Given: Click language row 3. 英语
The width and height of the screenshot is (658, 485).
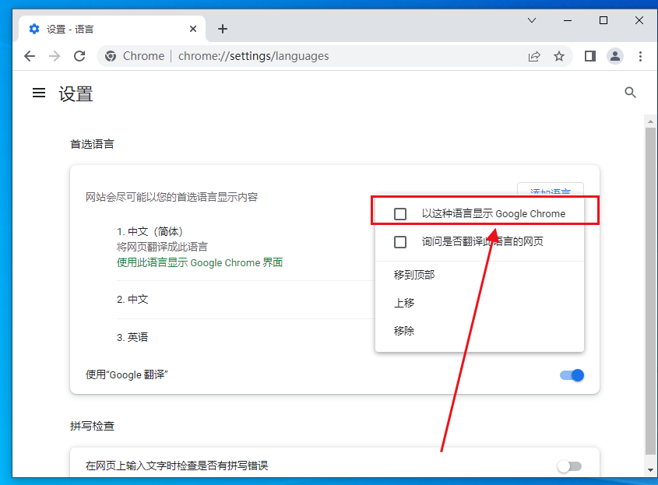Looking at the screenshot, I should tap(132, 338).
